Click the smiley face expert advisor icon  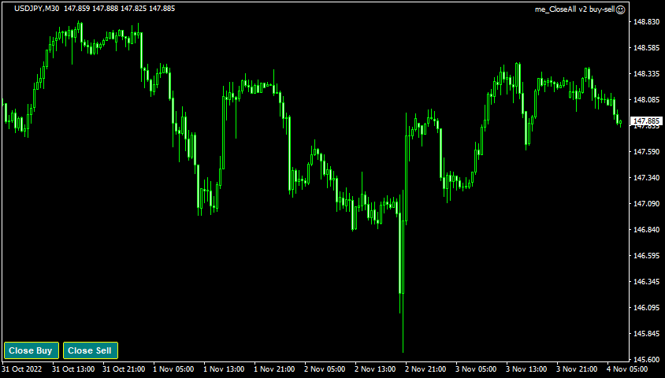(x=621, y=9)
